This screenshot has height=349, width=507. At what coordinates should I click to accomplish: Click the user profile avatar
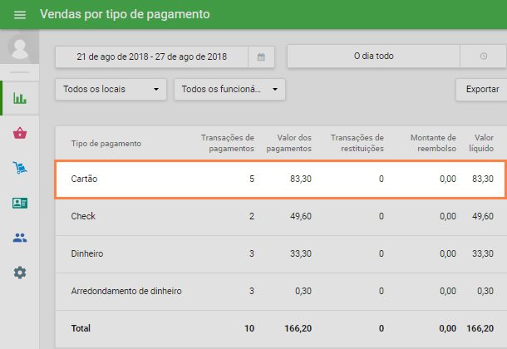click(19, 47)
